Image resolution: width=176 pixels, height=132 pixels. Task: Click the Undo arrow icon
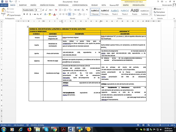click(x=10, y=2)
